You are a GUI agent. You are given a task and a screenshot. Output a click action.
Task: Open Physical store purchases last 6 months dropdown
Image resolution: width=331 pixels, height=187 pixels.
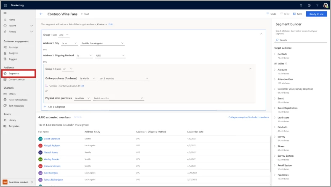point(118,98)
